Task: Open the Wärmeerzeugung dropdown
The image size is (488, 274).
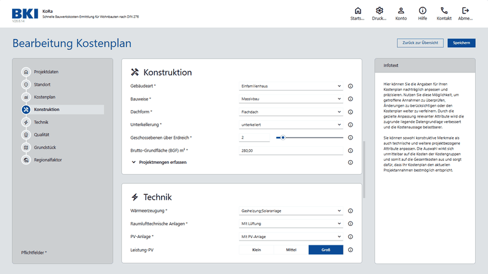Action: [291, 211]
